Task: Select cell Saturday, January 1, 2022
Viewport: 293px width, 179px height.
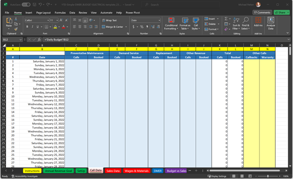Action: (x=42, y=61)
